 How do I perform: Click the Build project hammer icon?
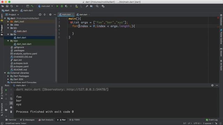point(32,6)
